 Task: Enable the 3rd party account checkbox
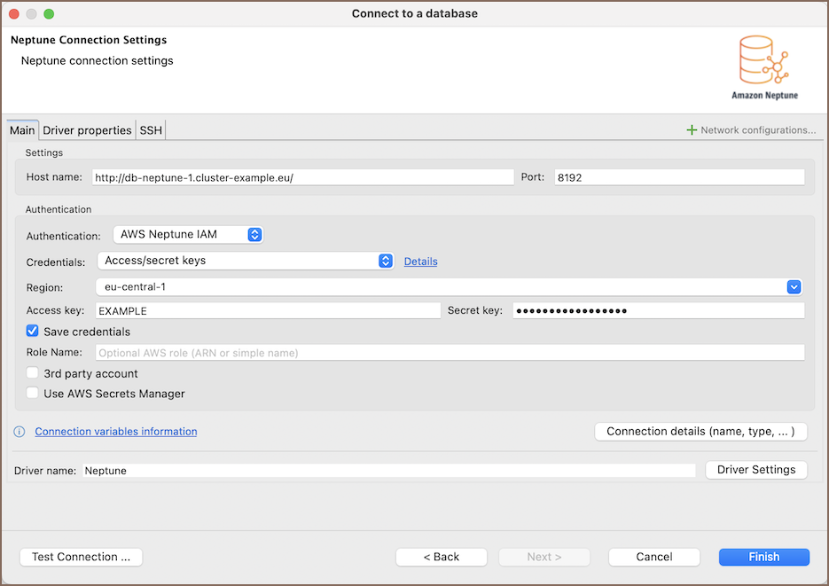pos(33,373)
